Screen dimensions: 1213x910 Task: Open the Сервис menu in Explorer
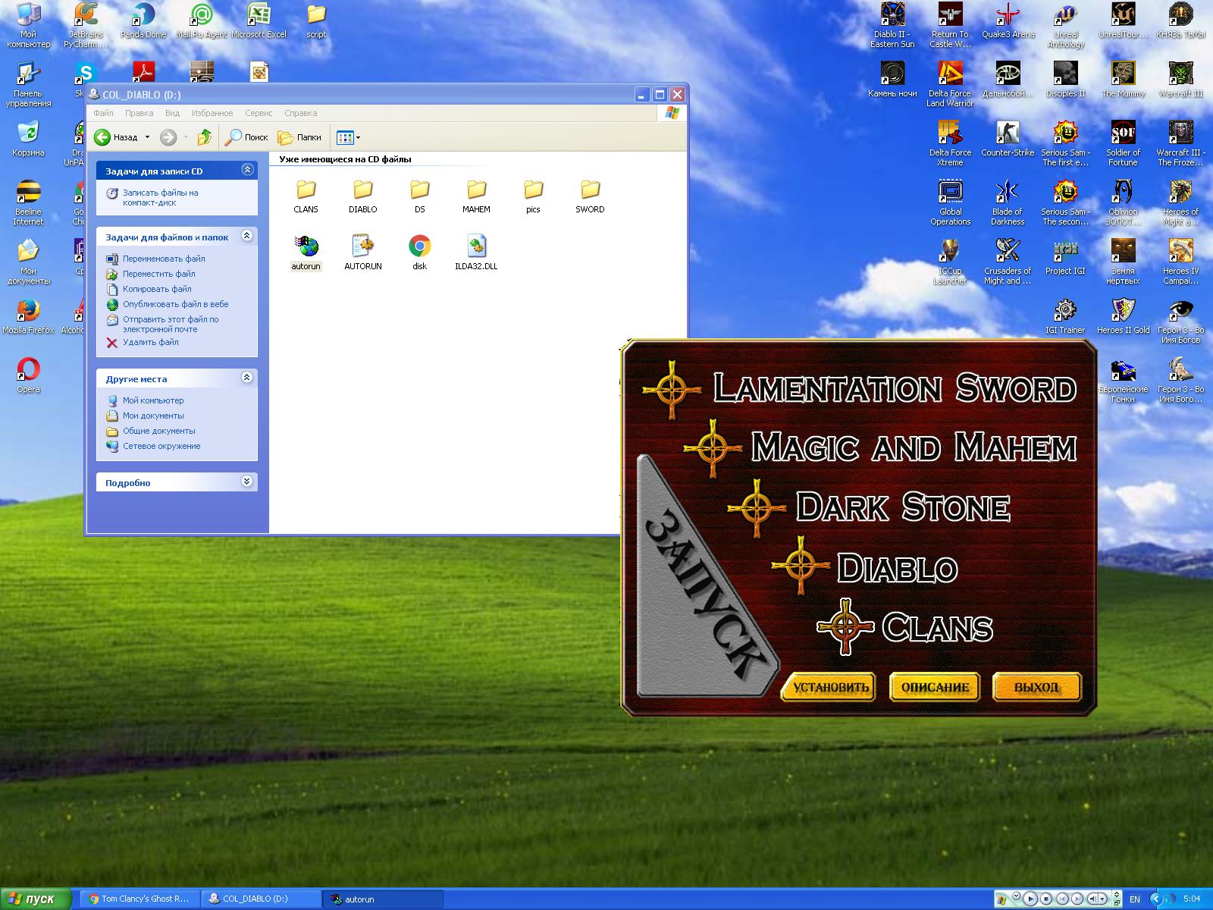tap(259, 113)
